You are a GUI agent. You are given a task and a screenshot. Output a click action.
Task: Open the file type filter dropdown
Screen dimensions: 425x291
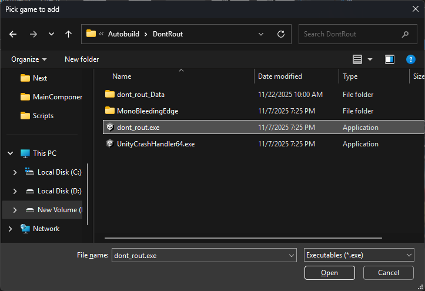tap(359, 255)
